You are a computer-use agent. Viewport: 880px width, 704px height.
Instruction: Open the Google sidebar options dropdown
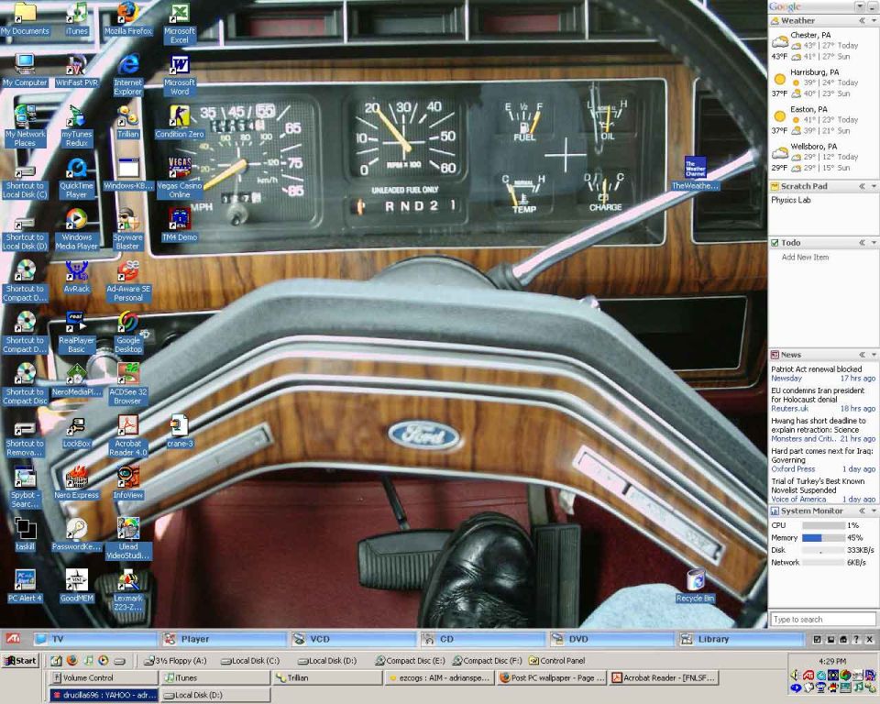860,6
